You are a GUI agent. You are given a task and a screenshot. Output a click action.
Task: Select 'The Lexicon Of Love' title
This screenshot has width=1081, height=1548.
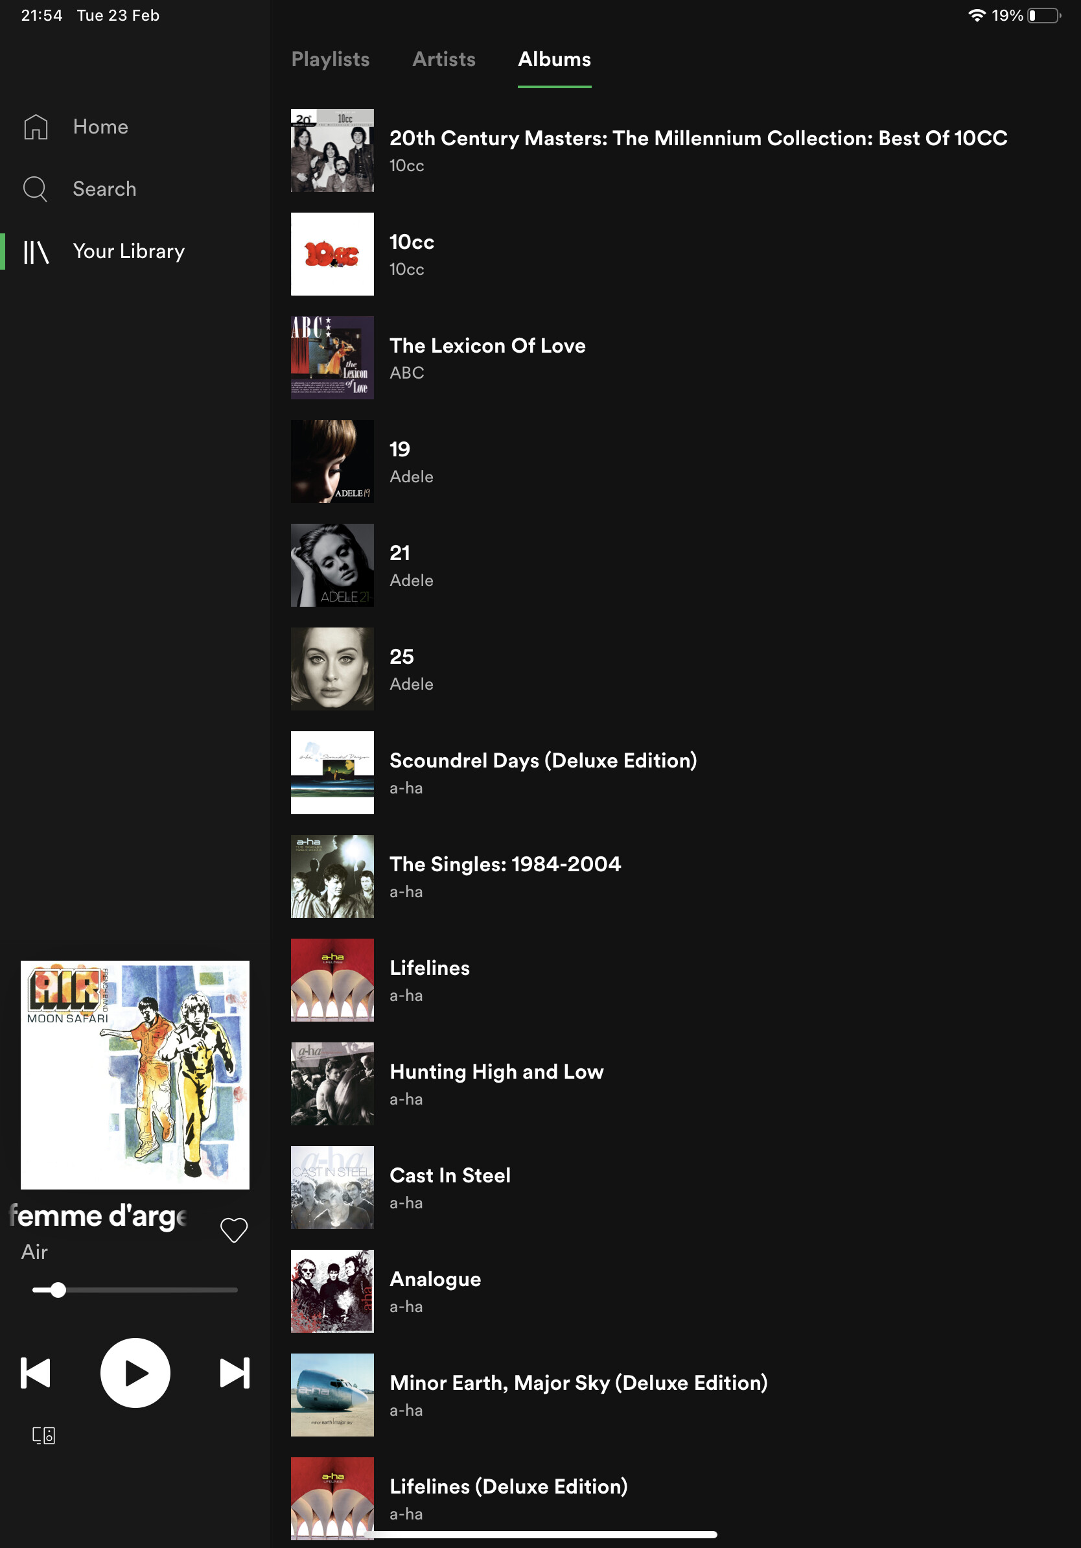tap(487, 346)
